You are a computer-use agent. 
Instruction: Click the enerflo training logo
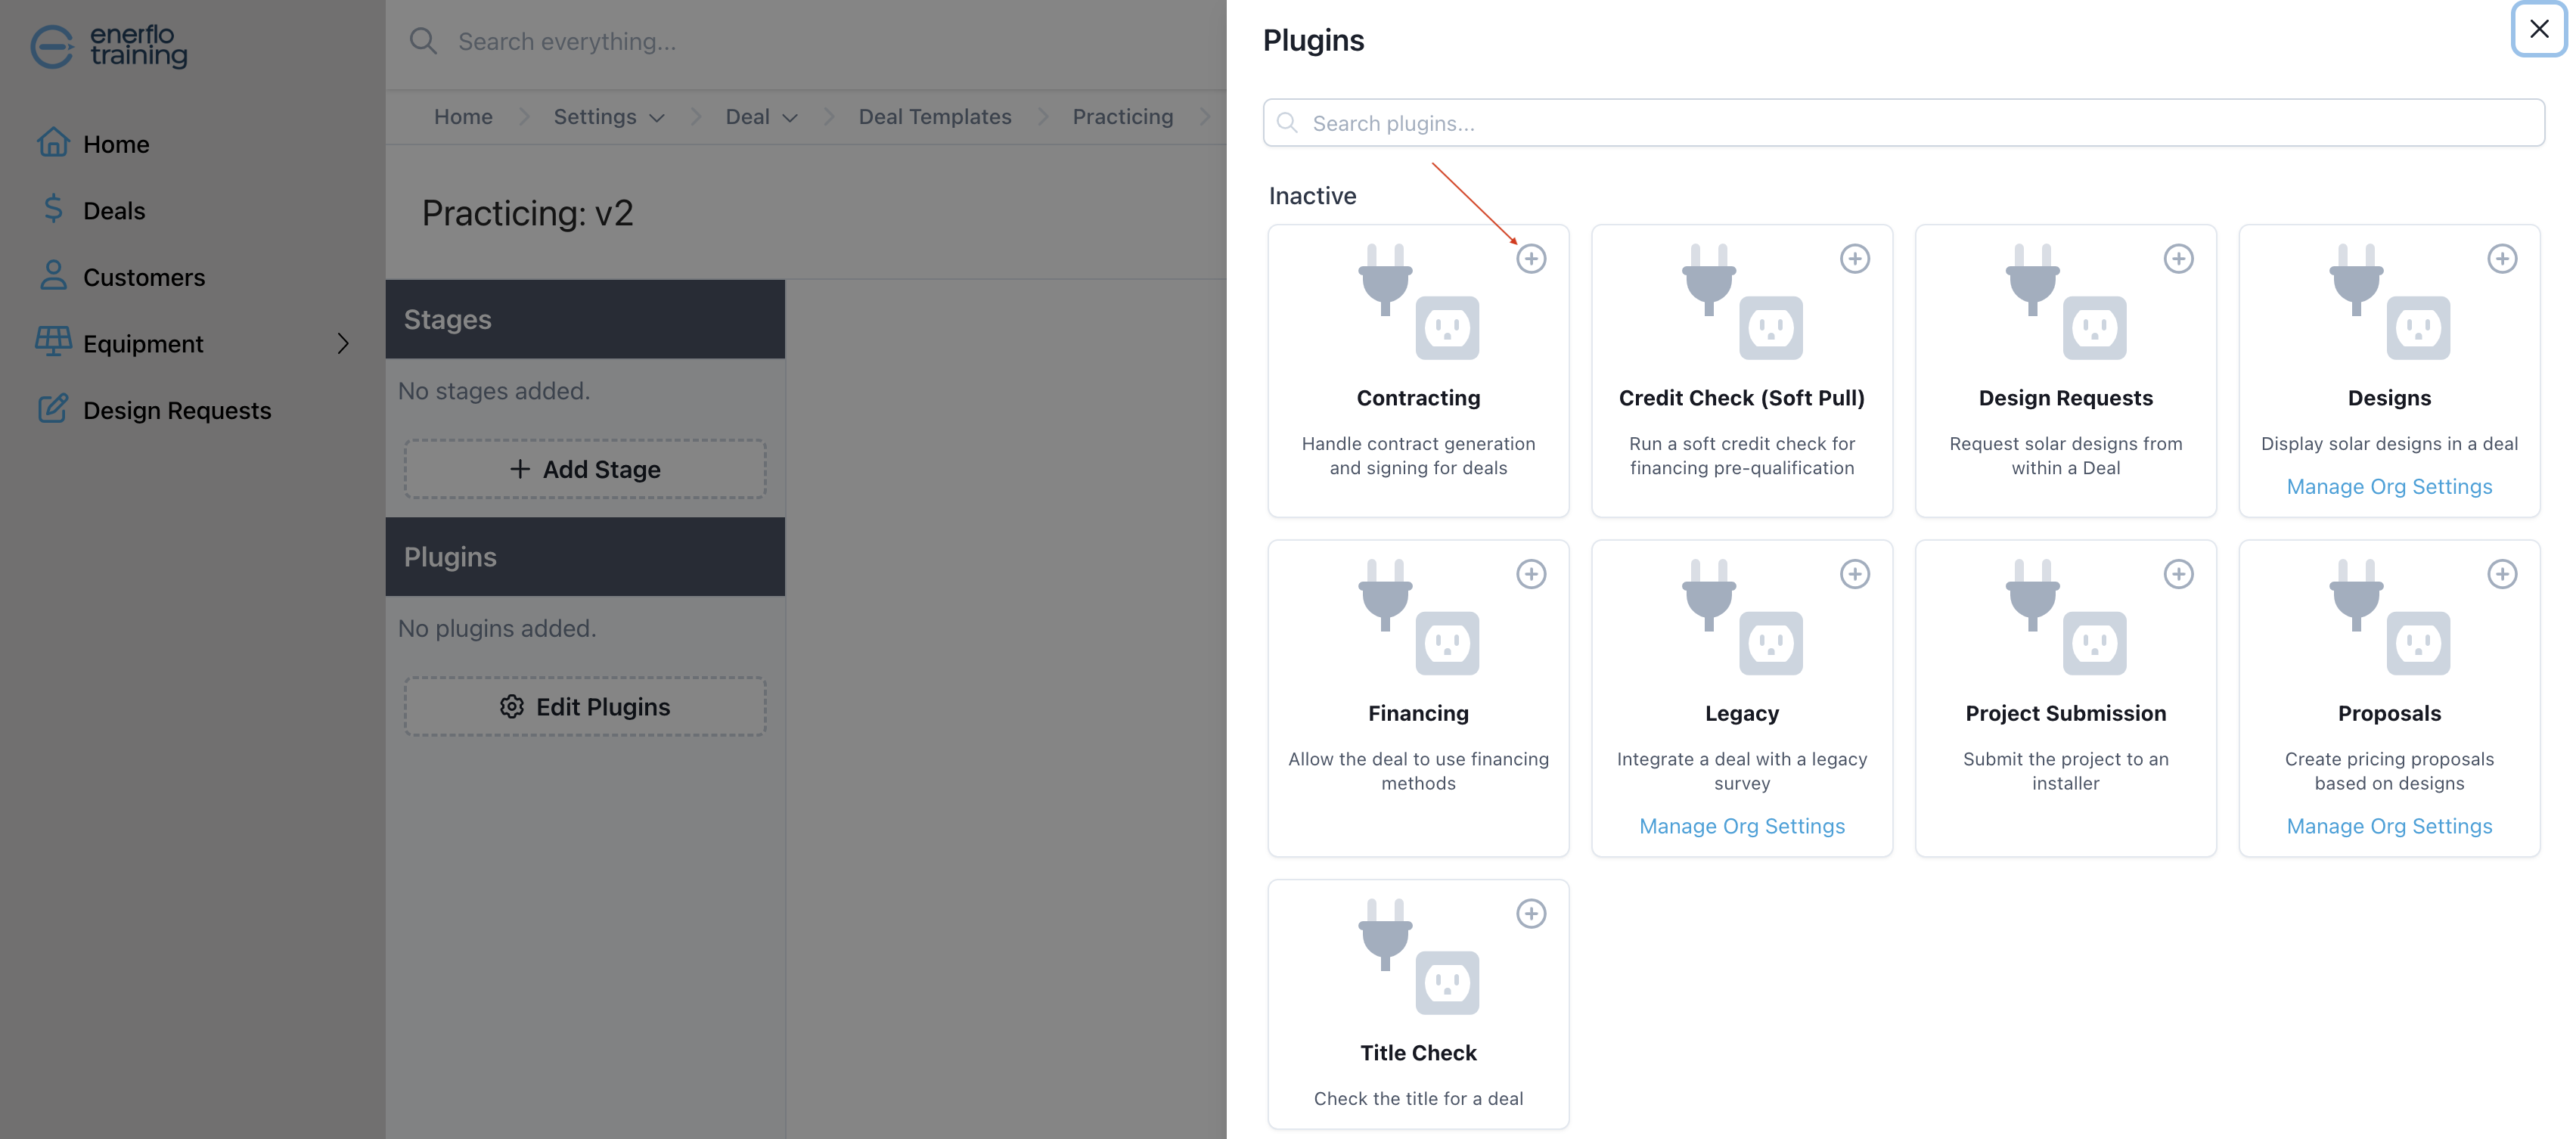[x=108, y=46]
